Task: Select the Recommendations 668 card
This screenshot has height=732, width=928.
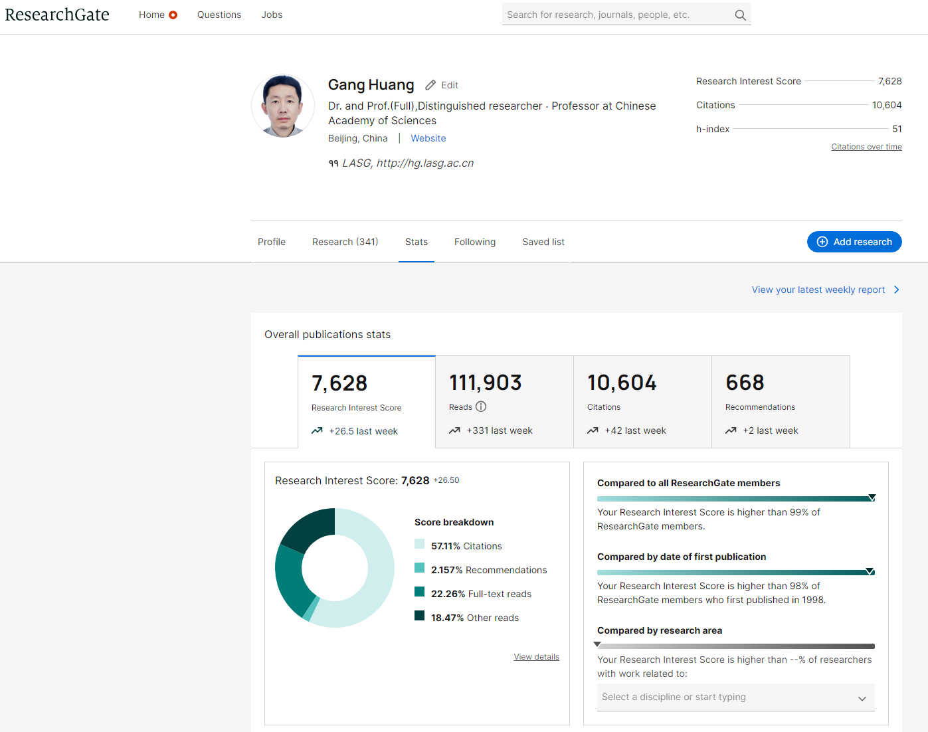Action: [x=781, y=402]
